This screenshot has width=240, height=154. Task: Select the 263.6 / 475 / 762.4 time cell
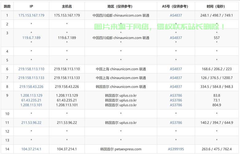217,149
